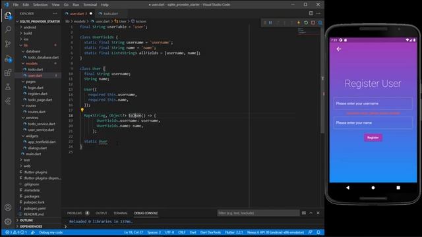422x237 pixels.
Task: Open the Run menu
Action: tap(76, 5)
